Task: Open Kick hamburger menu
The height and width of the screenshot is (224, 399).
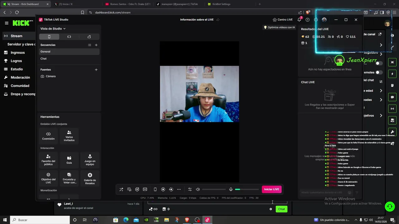Action: 7,23
